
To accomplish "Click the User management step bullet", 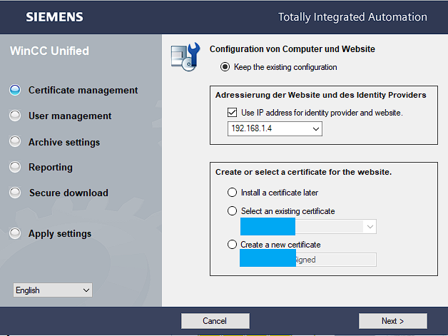I will click(x=15, y=116).
